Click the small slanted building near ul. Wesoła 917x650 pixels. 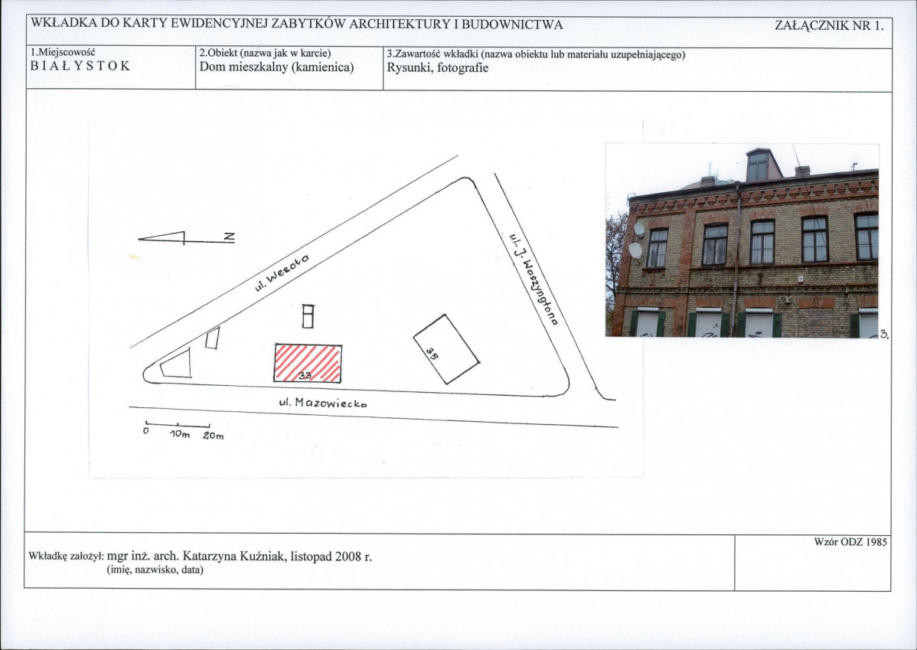[x=212, y=338]
